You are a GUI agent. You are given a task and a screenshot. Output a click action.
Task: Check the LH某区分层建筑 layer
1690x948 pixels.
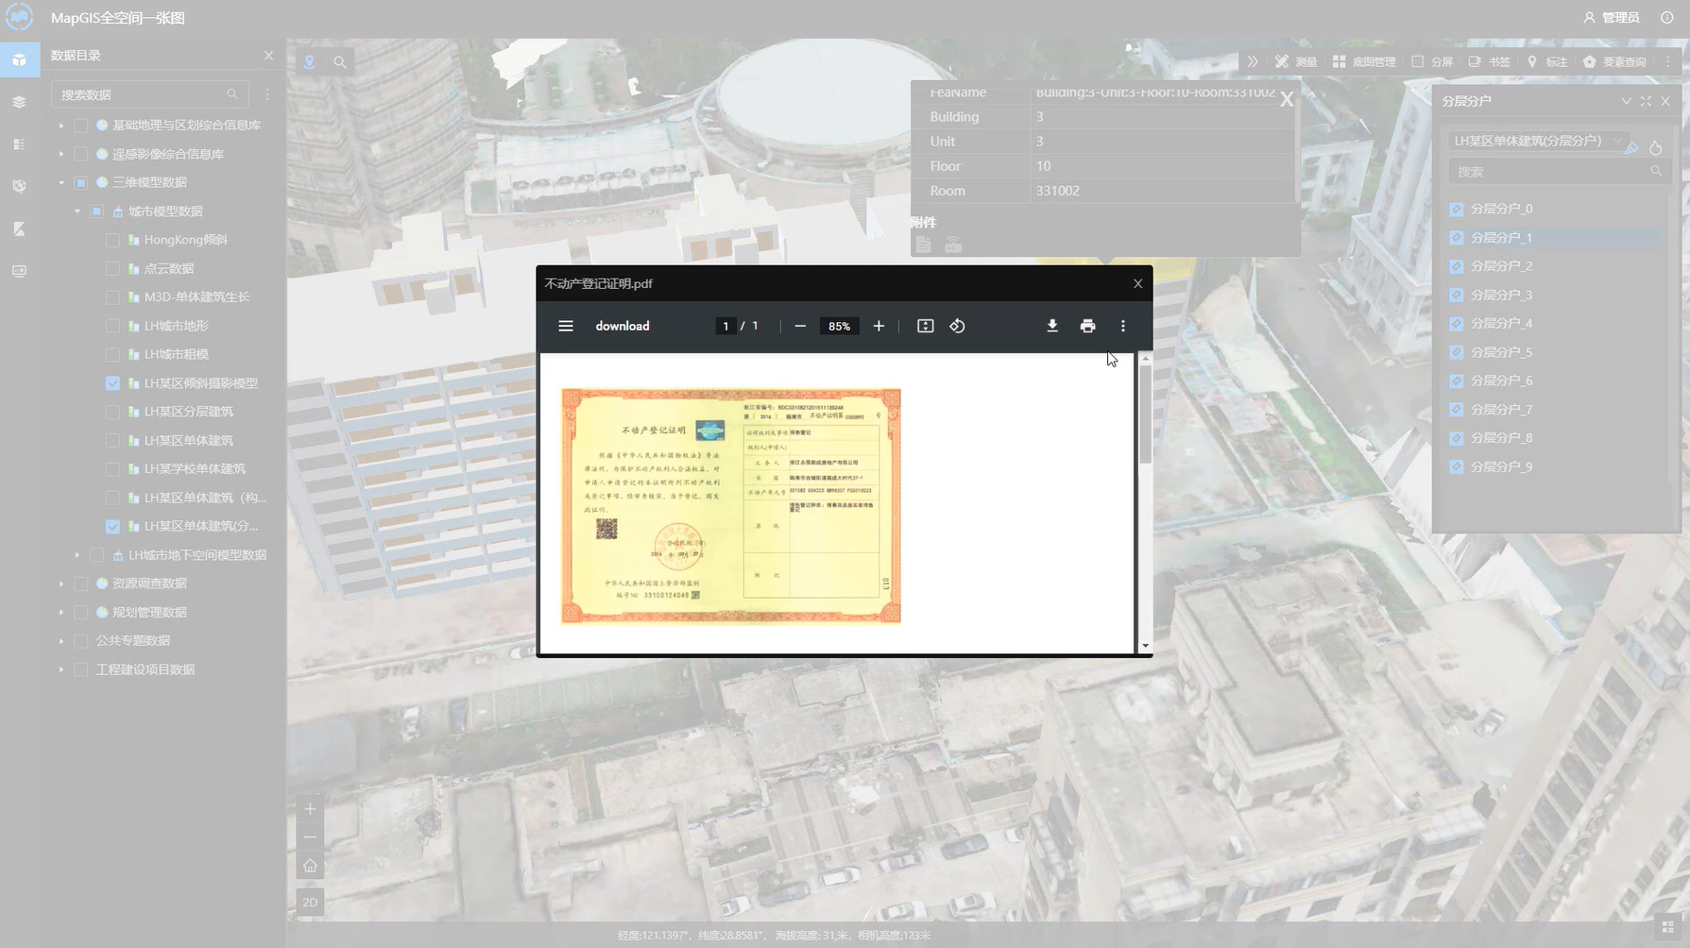pyautogui.click(x=112, y=412)
